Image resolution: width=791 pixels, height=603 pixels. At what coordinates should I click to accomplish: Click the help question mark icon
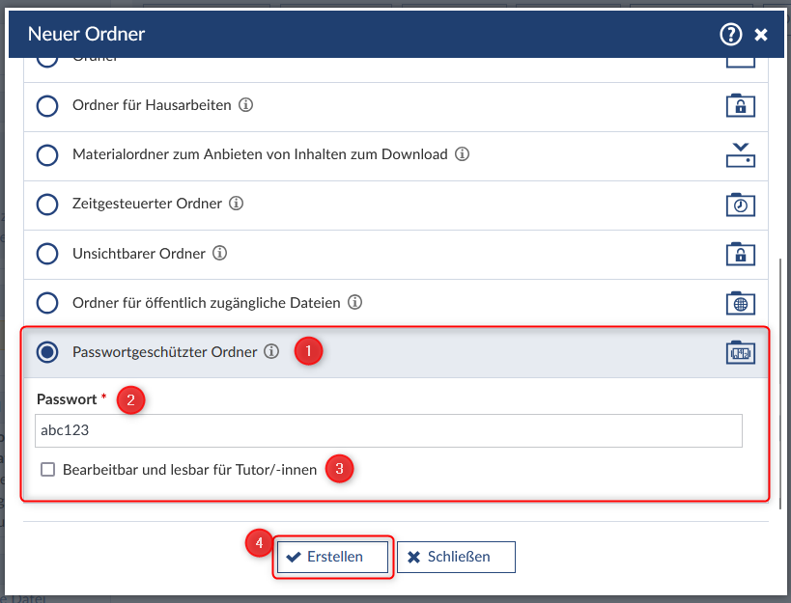click(x=730, y=35)
